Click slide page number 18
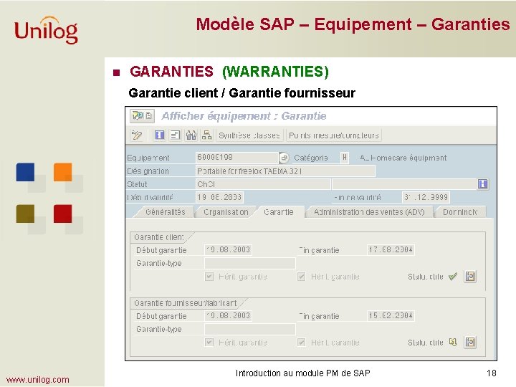 click(x=492, y=373)
